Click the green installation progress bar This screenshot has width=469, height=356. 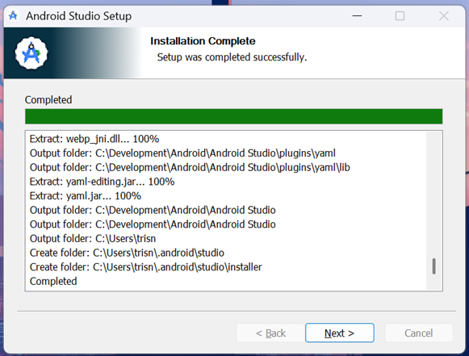click(x=233, y=116)
